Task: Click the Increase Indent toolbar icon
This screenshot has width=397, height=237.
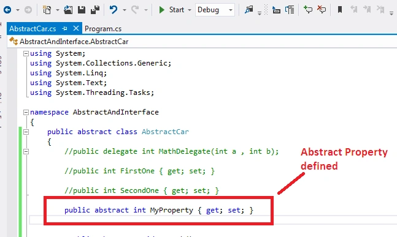Action: click(x=290, y=10)
